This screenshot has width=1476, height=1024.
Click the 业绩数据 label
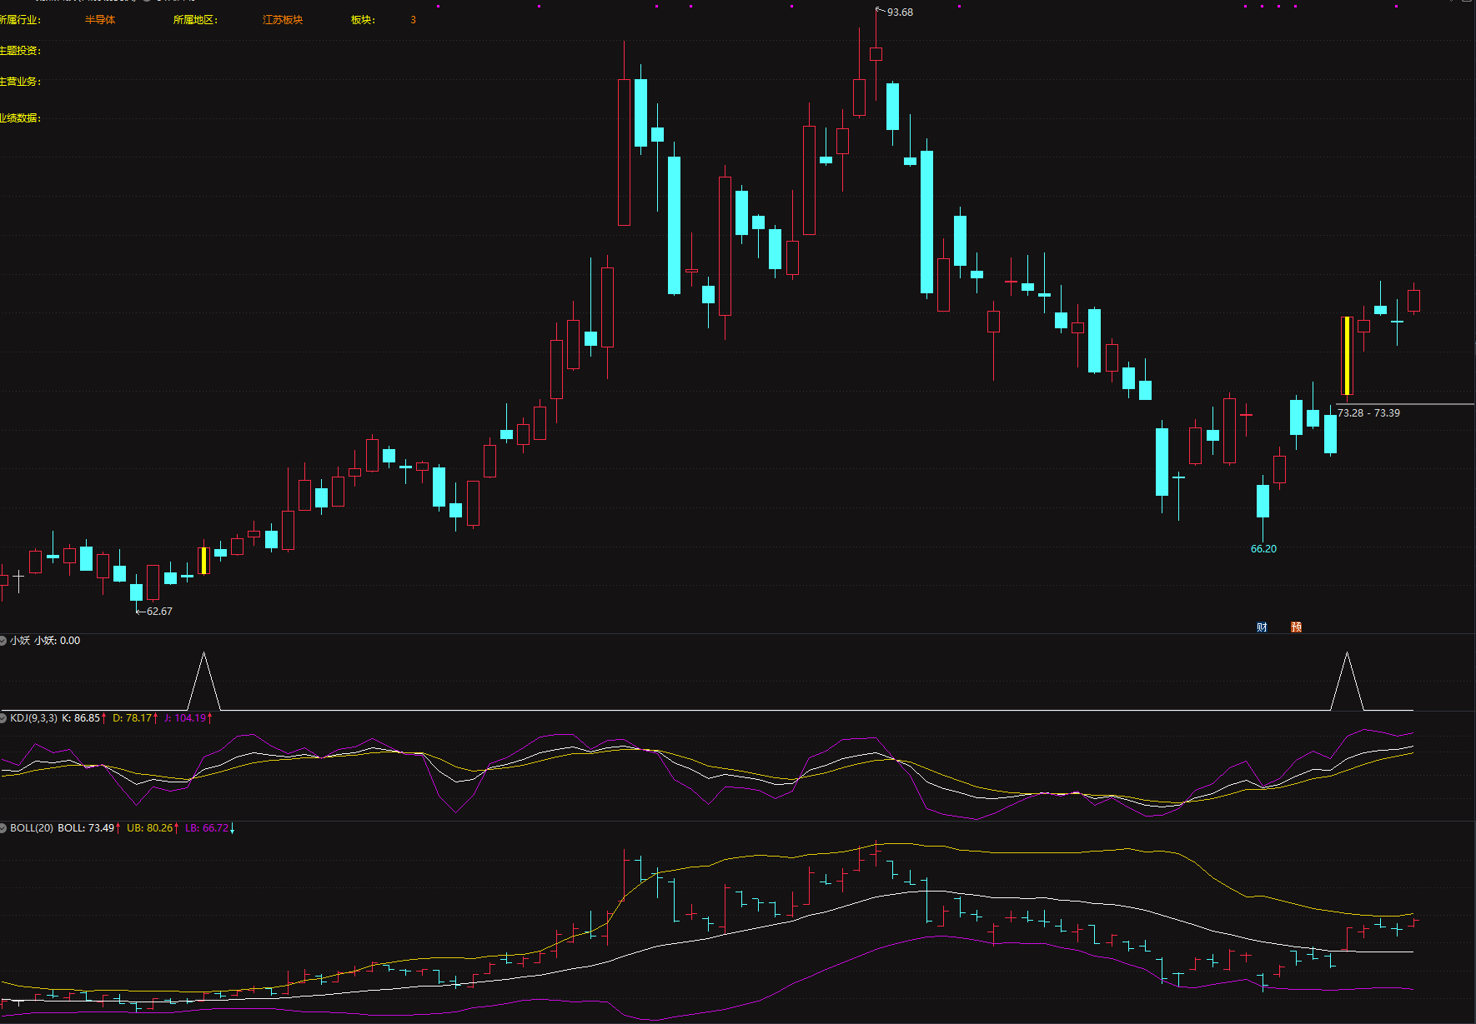tap(20, 118)
